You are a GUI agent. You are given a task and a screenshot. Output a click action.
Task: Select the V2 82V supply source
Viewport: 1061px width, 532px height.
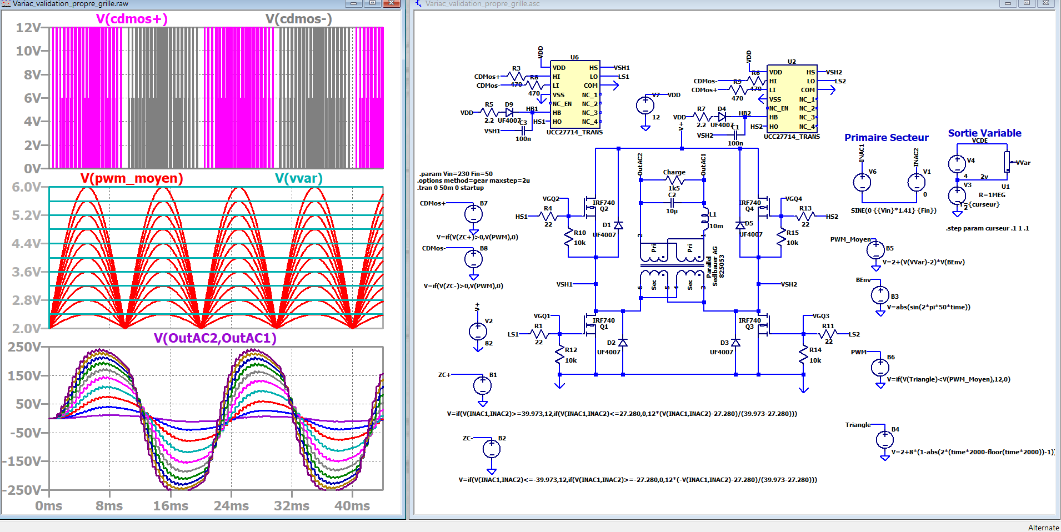point(478,332)
